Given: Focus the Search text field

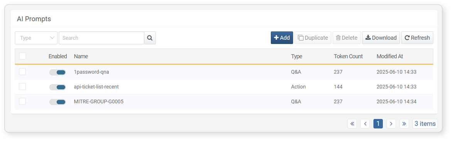Looking at the screenshot, I should click(x=101, y=38).
